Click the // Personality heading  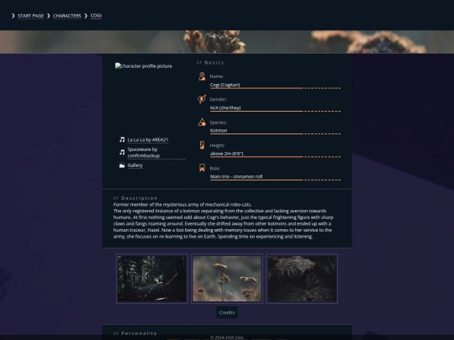tap(135, 333)
